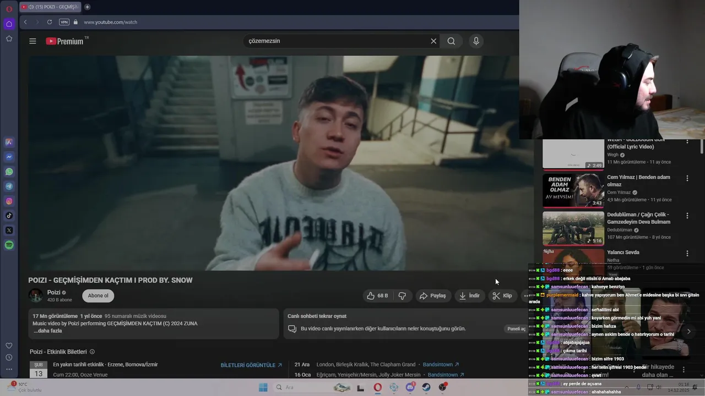This screenshot has height=396, width=705.
Task: Switch to the POIZI YouTube tab
Action: click(50, 7)
